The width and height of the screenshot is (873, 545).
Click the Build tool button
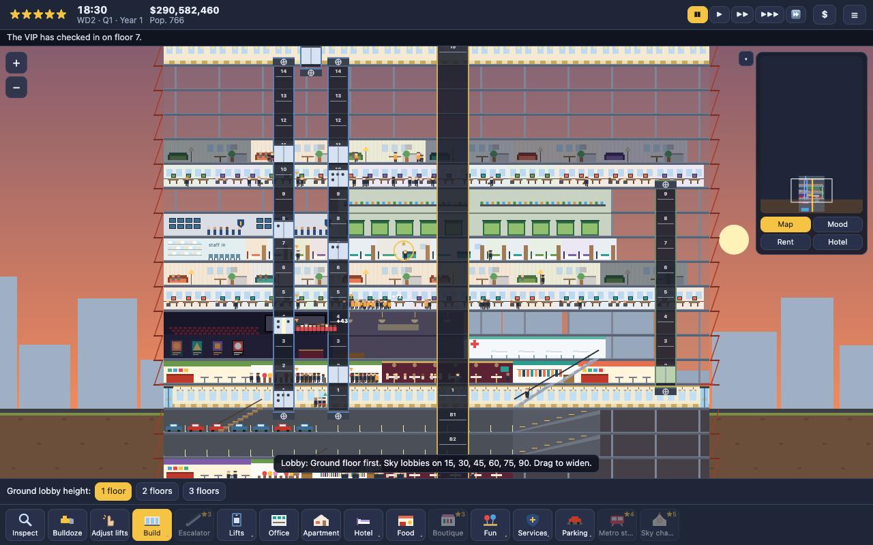click(152, 525)
